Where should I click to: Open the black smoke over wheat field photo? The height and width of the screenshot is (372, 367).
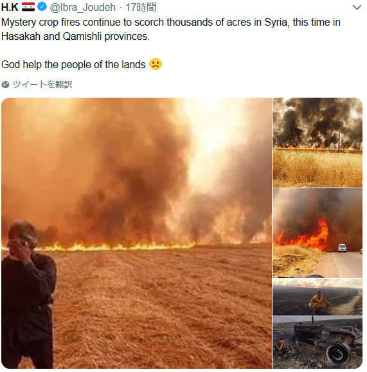point(318,143)
